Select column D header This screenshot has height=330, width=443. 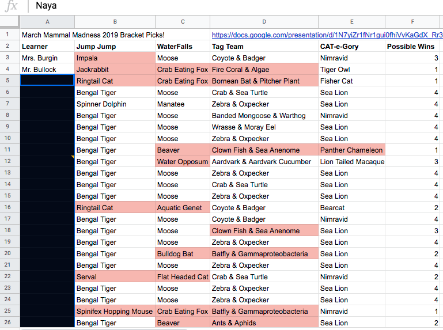point(264,22)
